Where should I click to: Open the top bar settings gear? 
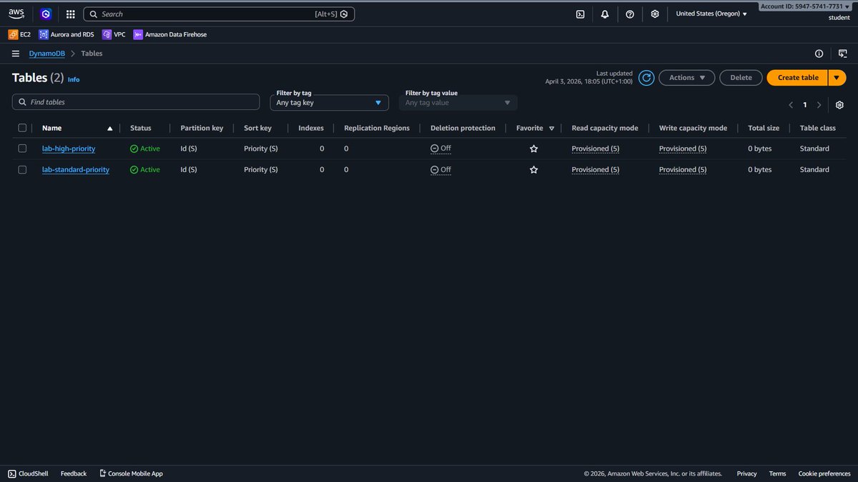655,14
